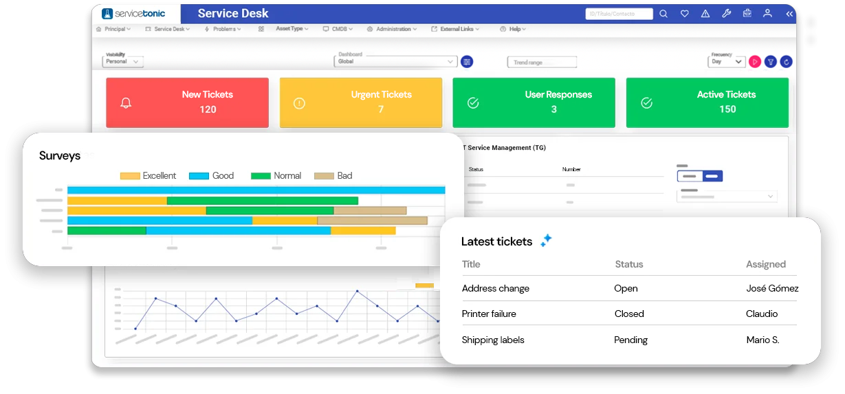Click the pink play button icon
Image resolution: width=845 pixels, height=394 pixels.
pos(754,62)
